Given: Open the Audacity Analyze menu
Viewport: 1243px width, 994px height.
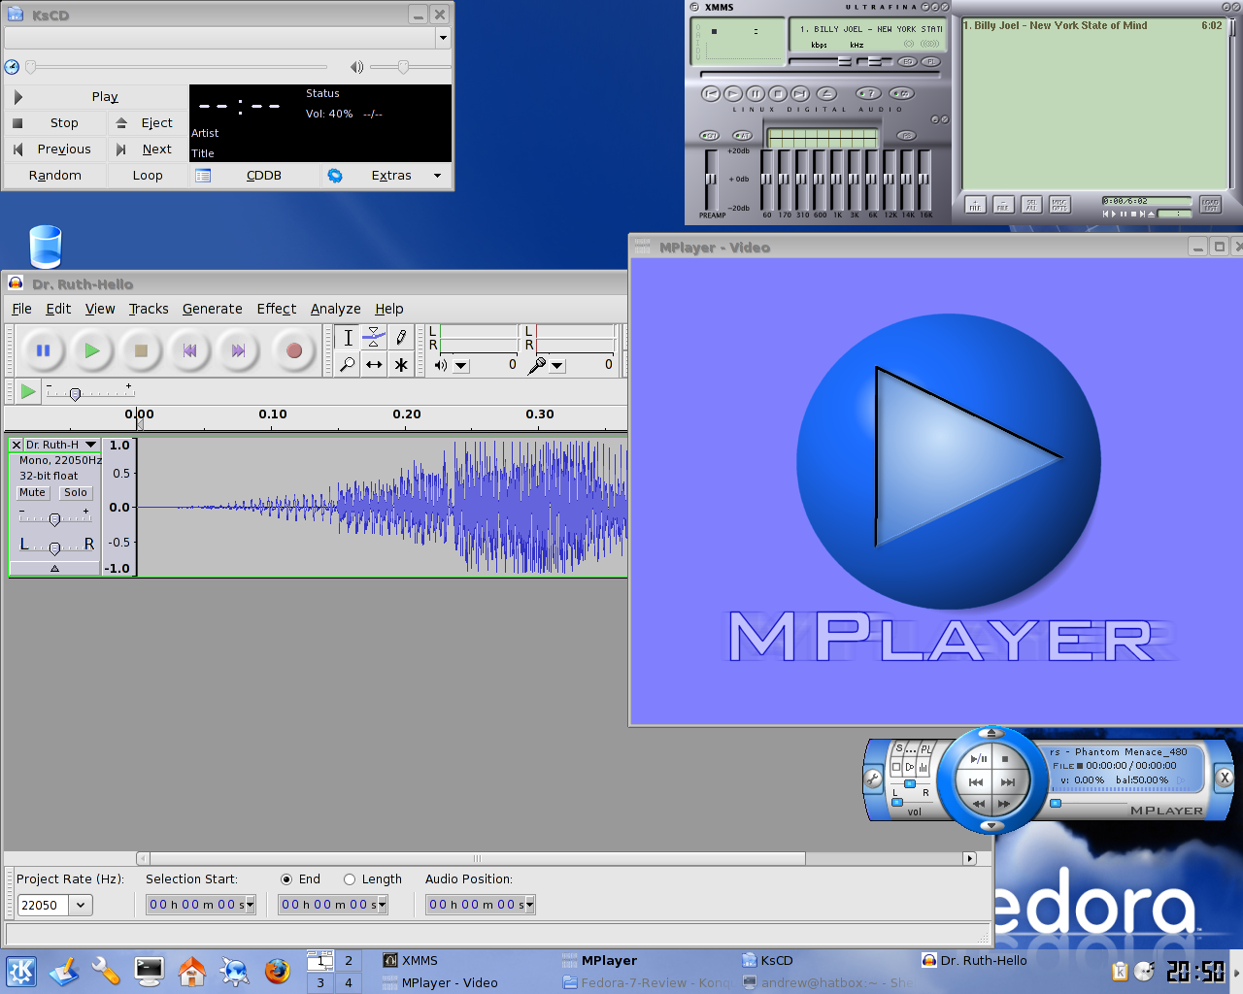Looking at the screenshot, I should (x=336, y=309).
